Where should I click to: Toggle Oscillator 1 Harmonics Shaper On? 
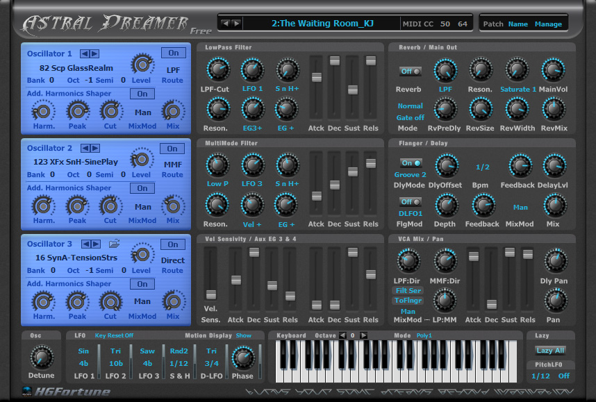142,94
